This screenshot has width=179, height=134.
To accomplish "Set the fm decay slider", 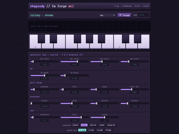I will 75,75.
